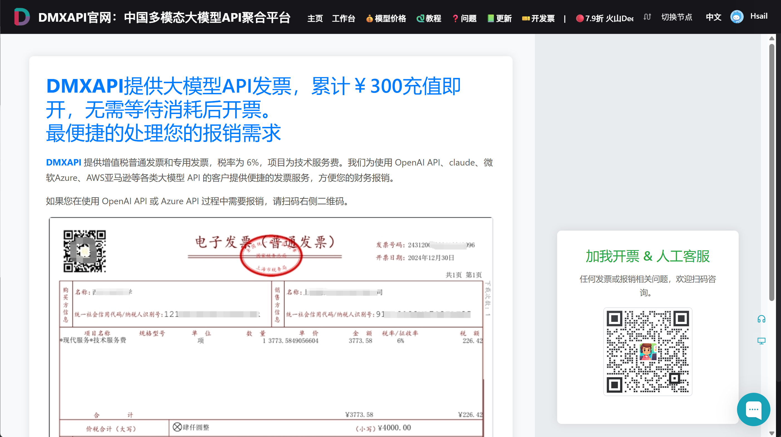Click the unit price 3773.5849056604
Viewport: 781px width, 437px height.
293,340
